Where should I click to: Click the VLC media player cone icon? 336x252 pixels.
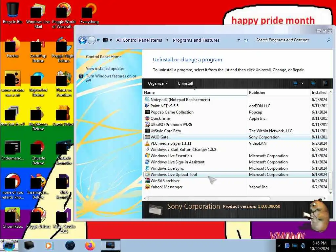[147, 143]
